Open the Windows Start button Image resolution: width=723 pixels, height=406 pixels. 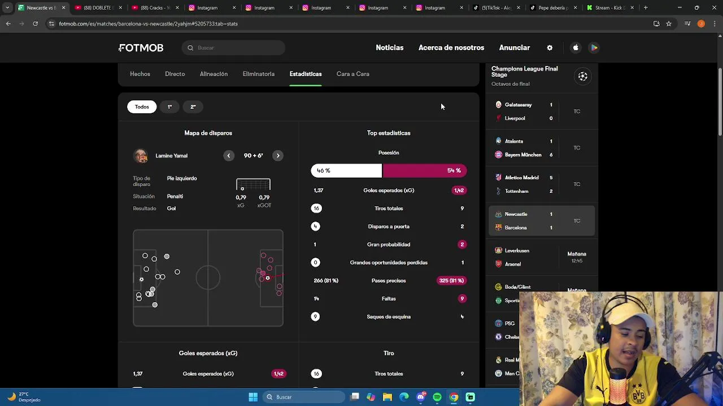click(x=253, y=397)
